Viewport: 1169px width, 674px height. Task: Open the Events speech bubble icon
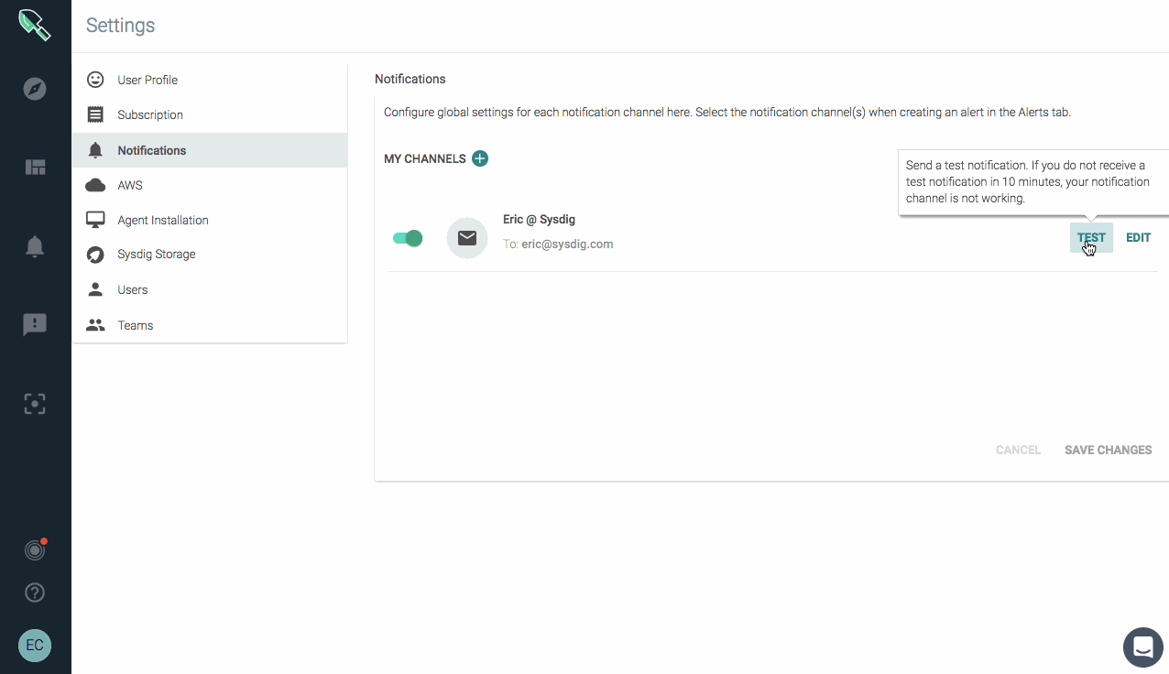pos(35,324)
